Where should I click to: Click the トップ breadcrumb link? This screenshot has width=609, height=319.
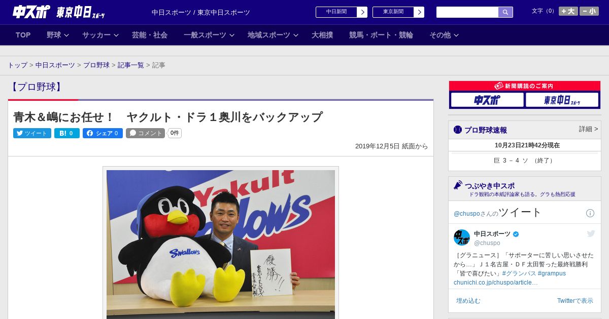click(17, 65)
